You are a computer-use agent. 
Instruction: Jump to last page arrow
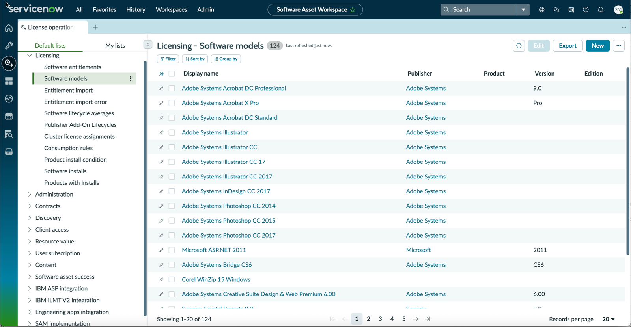click(428, 319)
